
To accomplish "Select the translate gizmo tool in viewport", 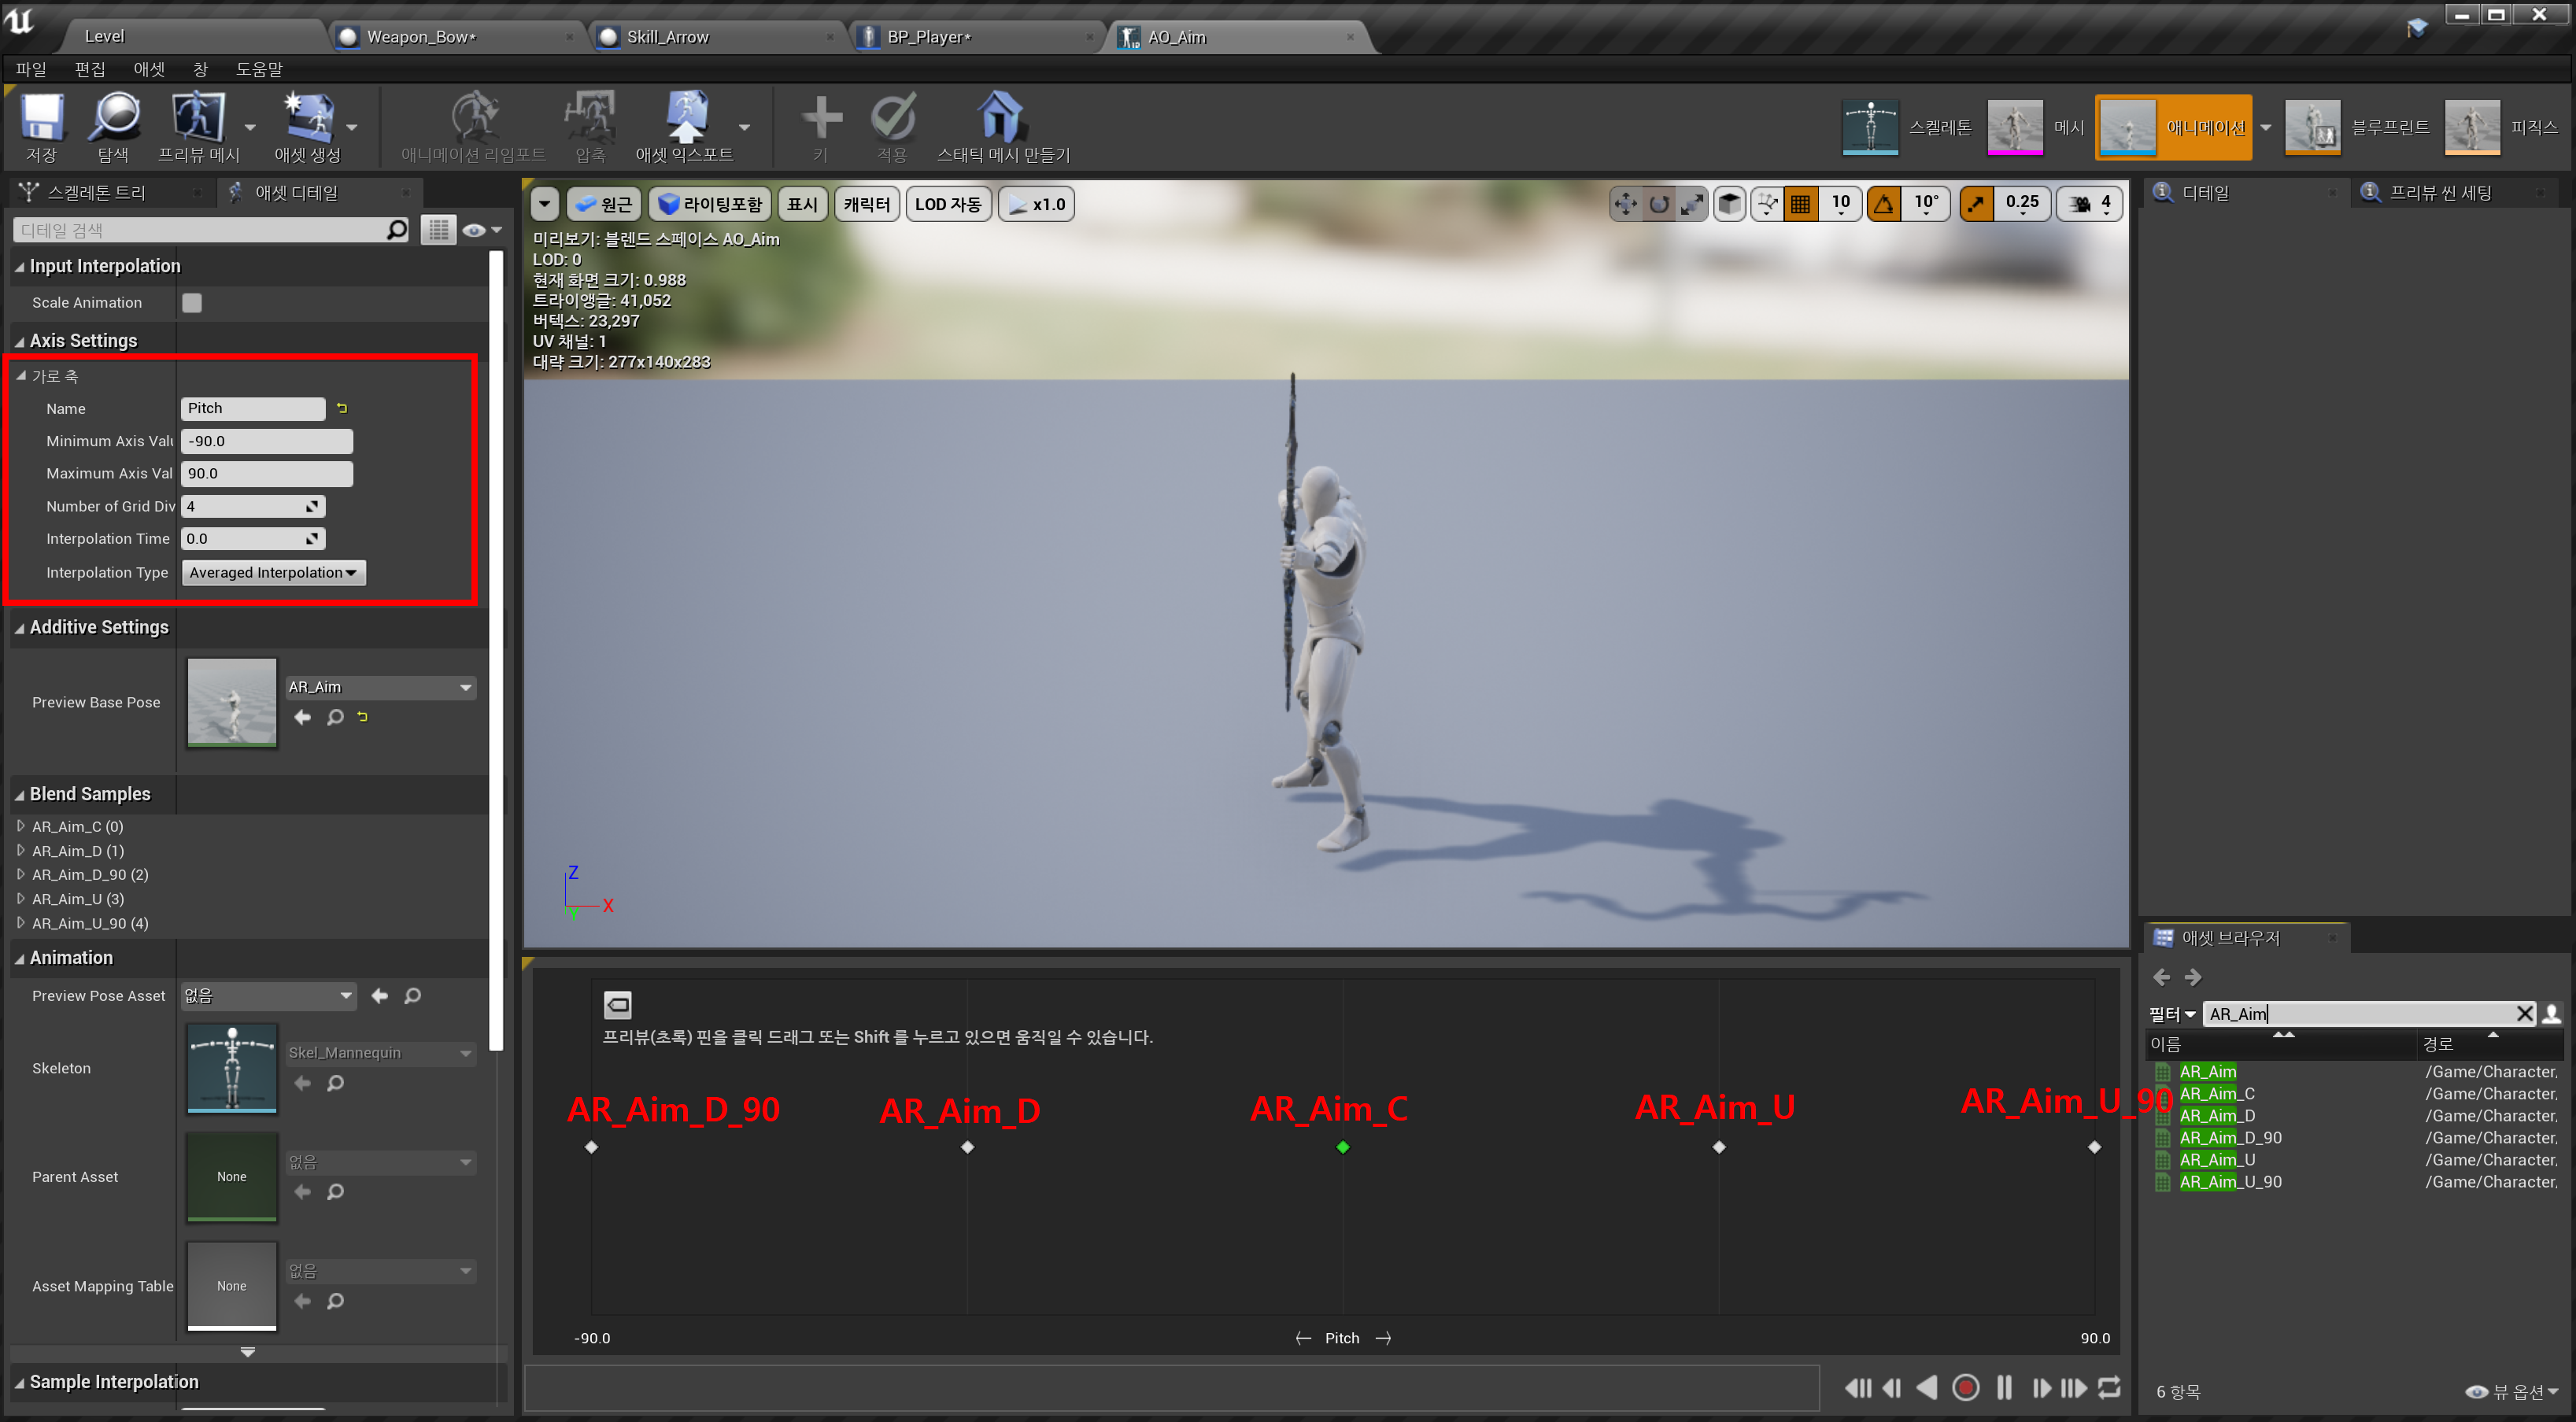I will (x=1626, y=204).
